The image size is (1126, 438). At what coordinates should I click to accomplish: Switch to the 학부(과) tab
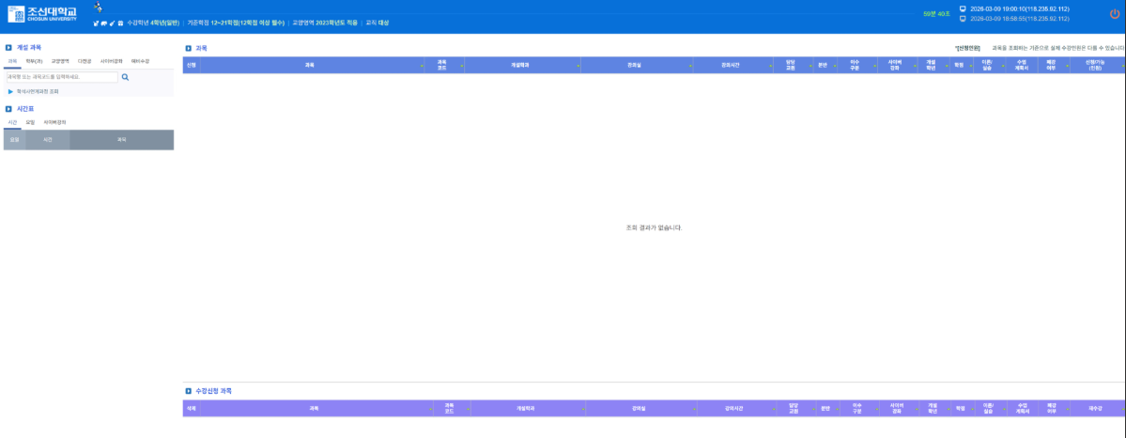pos(34,61)
